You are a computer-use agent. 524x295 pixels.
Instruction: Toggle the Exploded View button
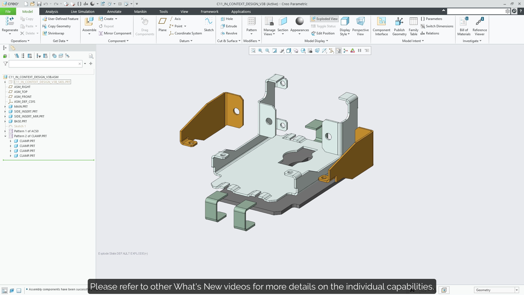(x=324, y=19)
